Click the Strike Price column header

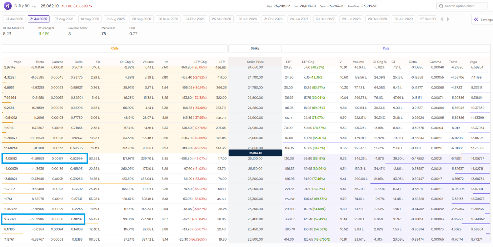point(255,62)
